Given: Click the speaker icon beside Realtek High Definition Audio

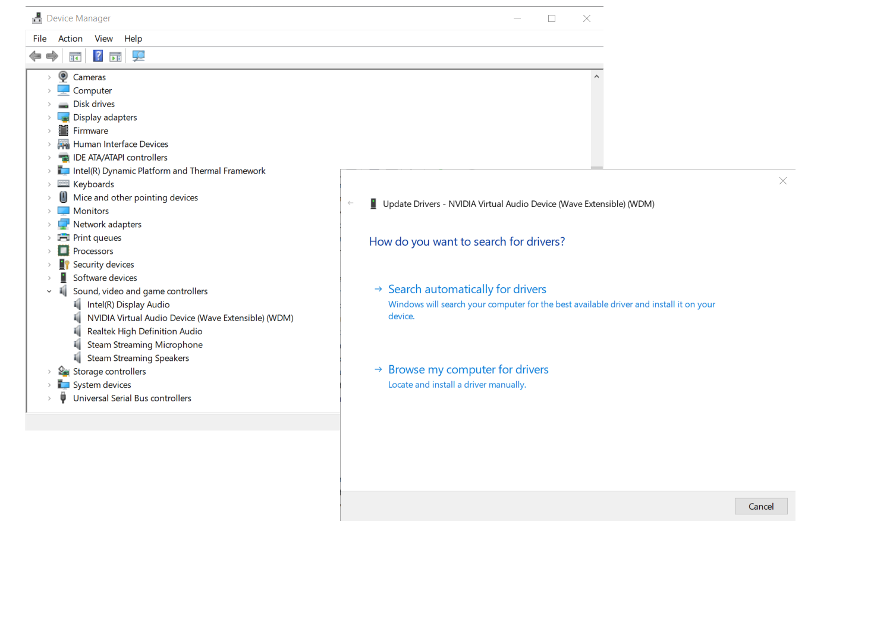Looking at the screenshot, I should tap(77, 331).
